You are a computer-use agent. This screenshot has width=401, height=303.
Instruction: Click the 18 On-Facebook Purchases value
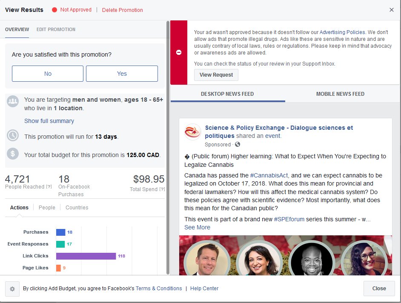(x=64, y=179)
